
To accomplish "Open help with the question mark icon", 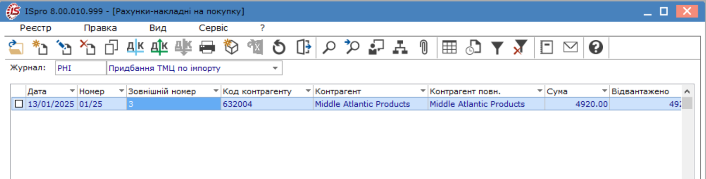I will [596, 47].
